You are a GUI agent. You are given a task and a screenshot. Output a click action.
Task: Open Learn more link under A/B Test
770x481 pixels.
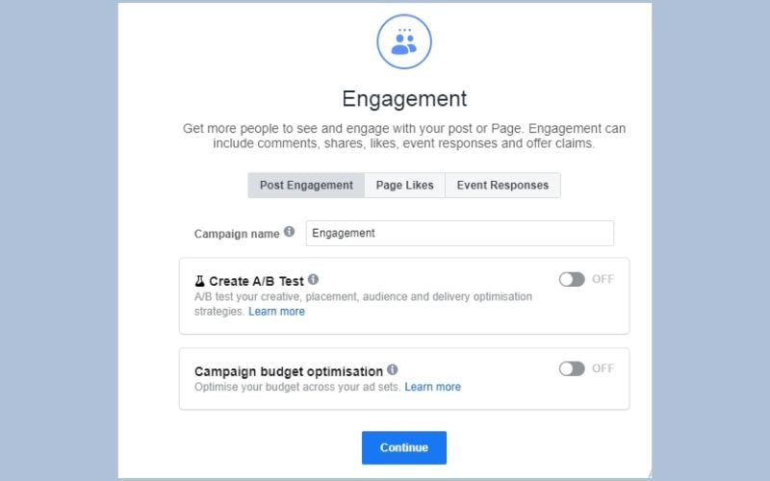pos(276,312)
